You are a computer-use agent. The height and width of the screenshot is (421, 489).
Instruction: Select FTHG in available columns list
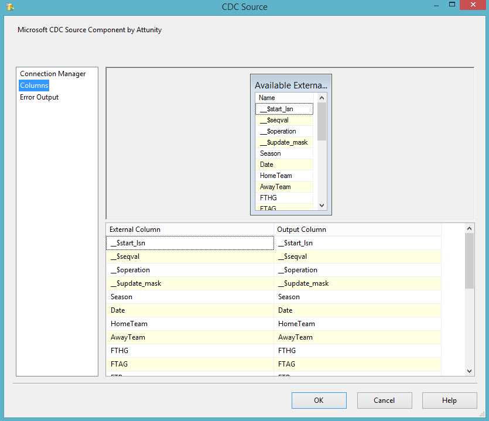(x=284, y=198)
